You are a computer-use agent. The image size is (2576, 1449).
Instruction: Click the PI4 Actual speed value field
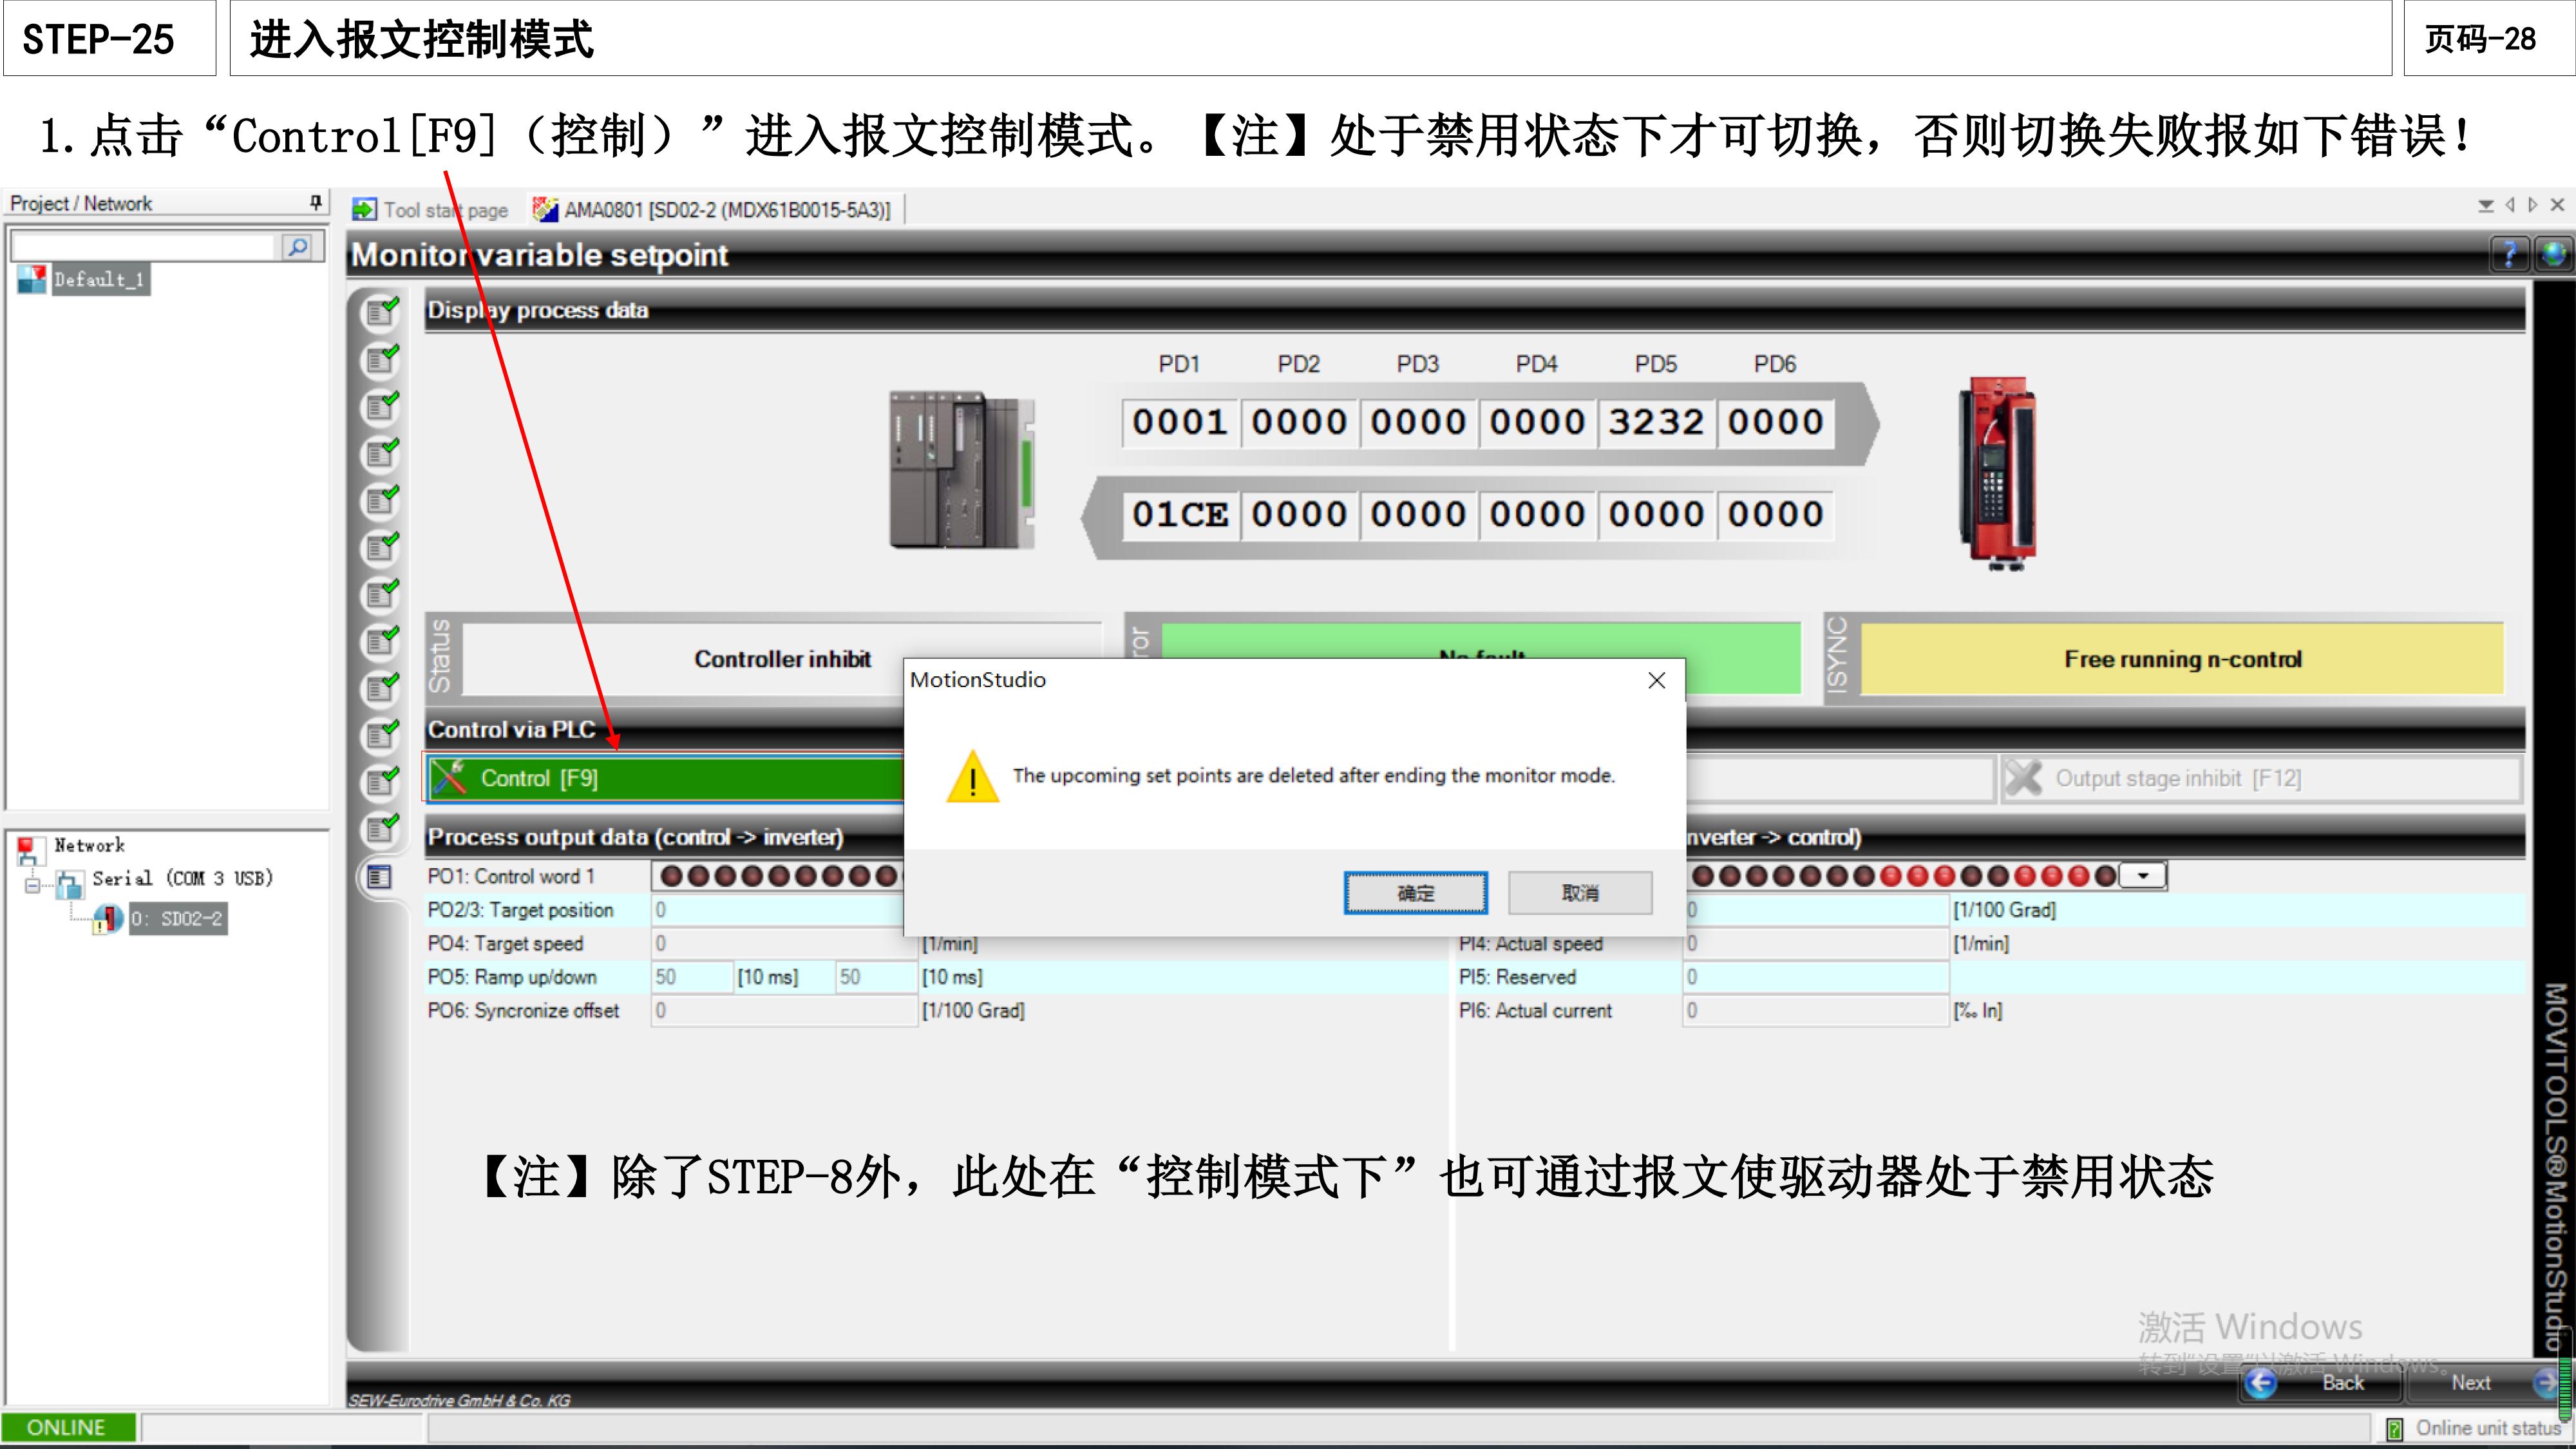[1816, 944]
